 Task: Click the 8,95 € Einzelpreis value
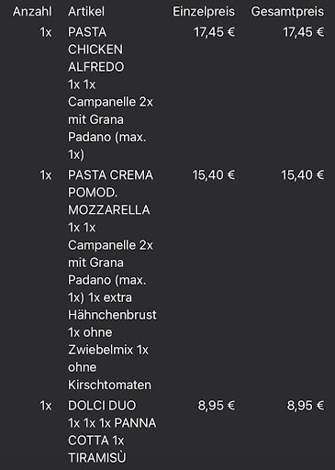point(217,406)
